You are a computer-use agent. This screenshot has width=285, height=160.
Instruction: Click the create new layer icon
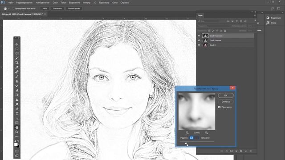[x=246, y=151]
